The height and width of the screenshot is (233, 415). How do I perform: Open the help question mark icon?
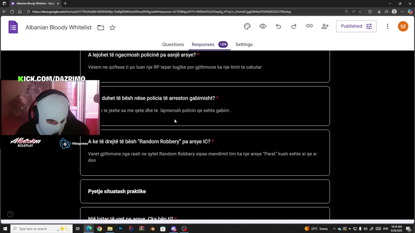coord(10,214)
